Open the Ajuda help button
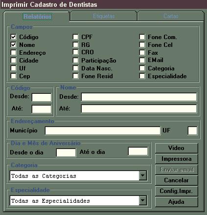 coord(176,202)
